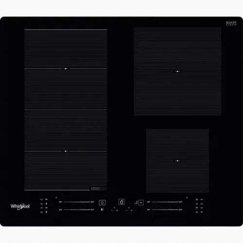Tap the right timer minus button
Image resolution: width=243 pixels, height=243 pixels.
click(x=126, y=210)
